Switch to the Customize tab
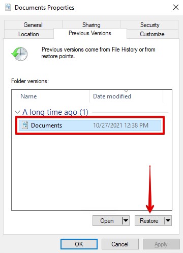Screen dimensions: 183x253 (x=152, y=34)
